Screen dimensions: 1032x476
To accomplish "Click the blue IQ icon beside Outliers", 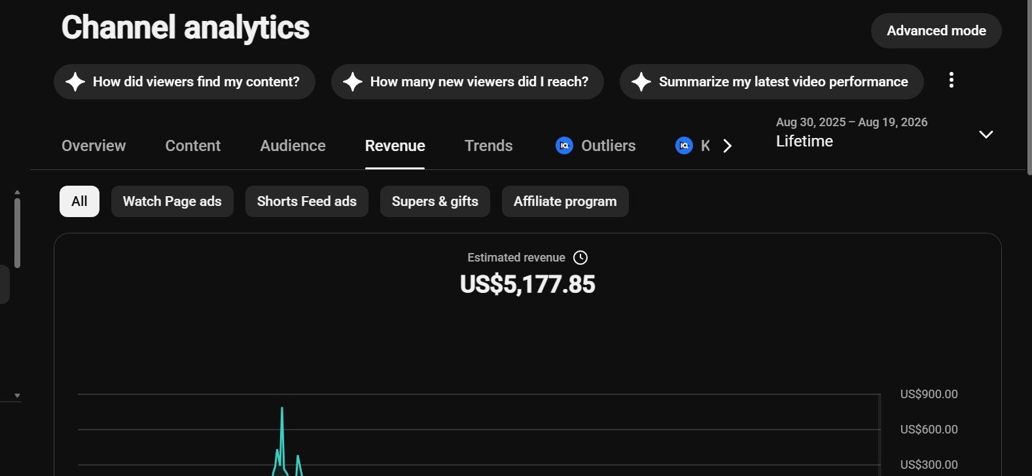I will coord(564,145).
